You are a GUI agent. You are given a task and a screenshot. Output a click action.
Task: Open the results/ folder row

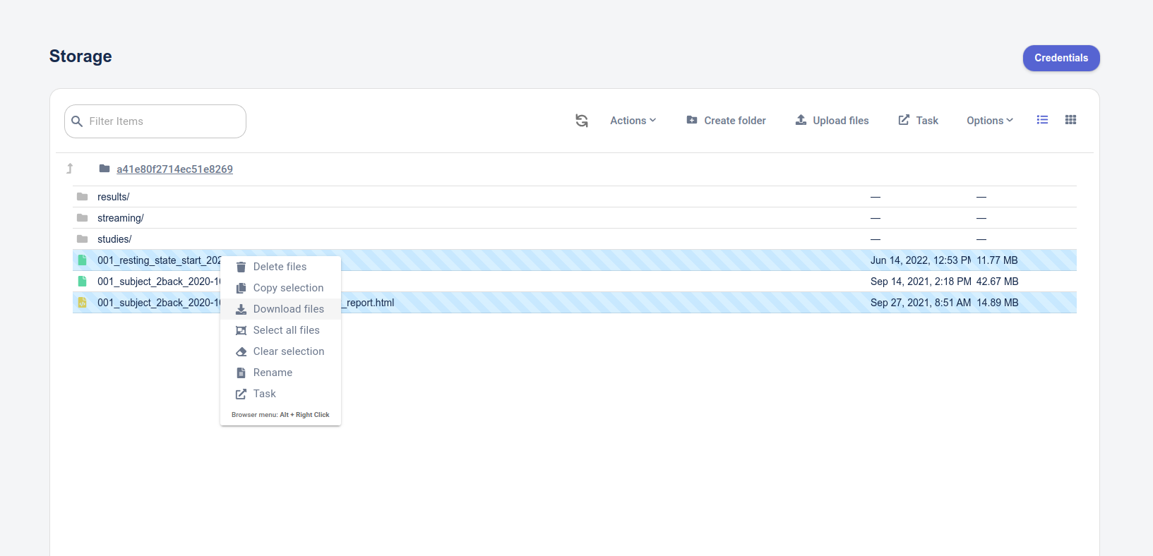click(574, 197)
